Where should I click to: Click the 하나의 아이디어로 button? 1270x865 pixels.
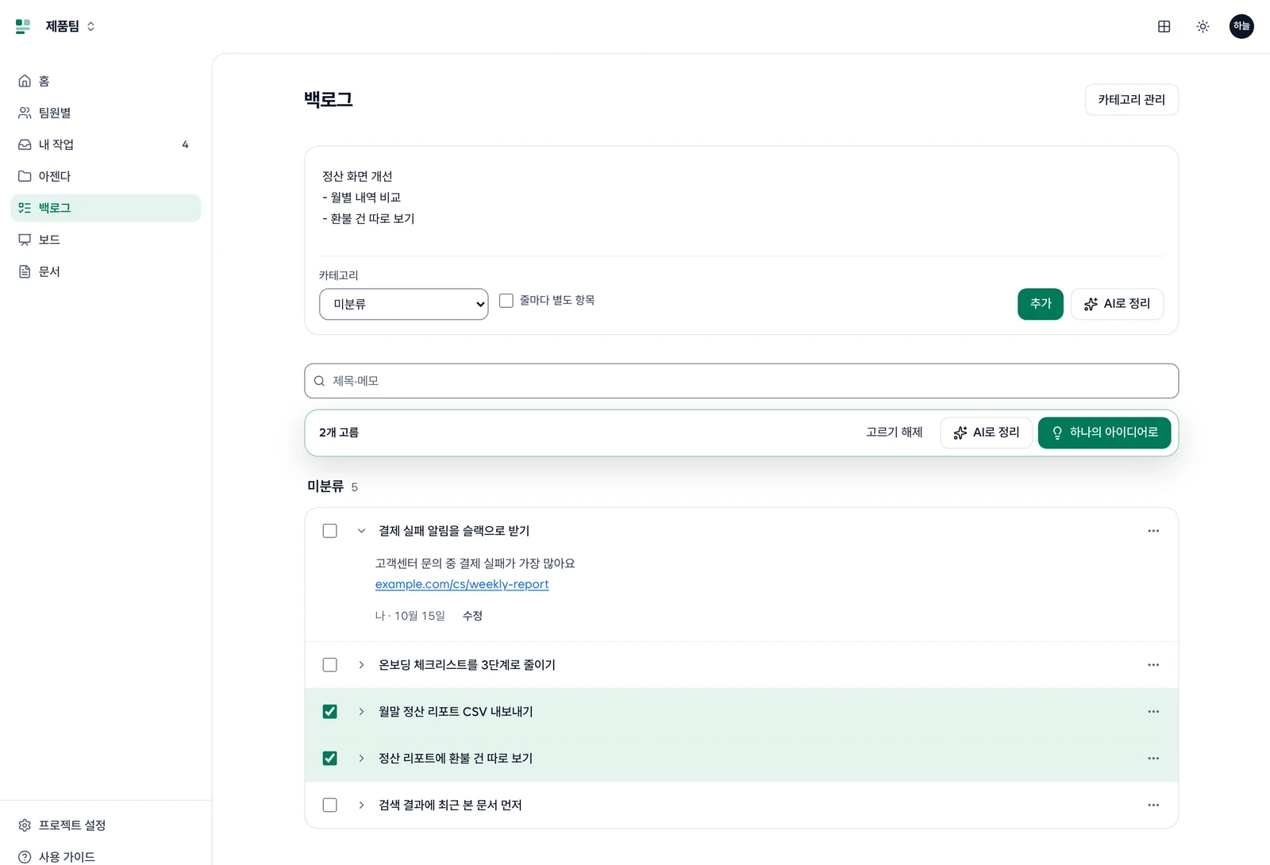point(1104,432)
